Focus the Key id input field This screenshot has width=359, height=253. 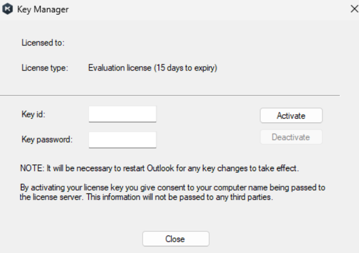pos(122,114)
